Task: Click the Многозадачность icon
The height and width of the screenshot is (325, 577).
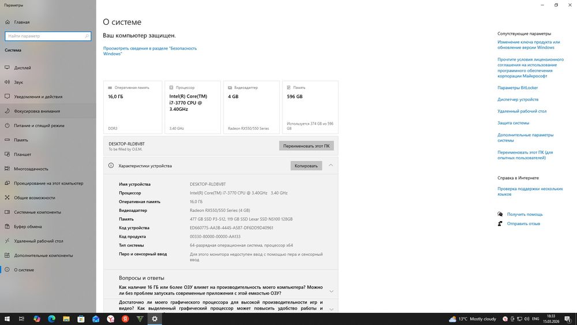Action: (x=7, y=169)
